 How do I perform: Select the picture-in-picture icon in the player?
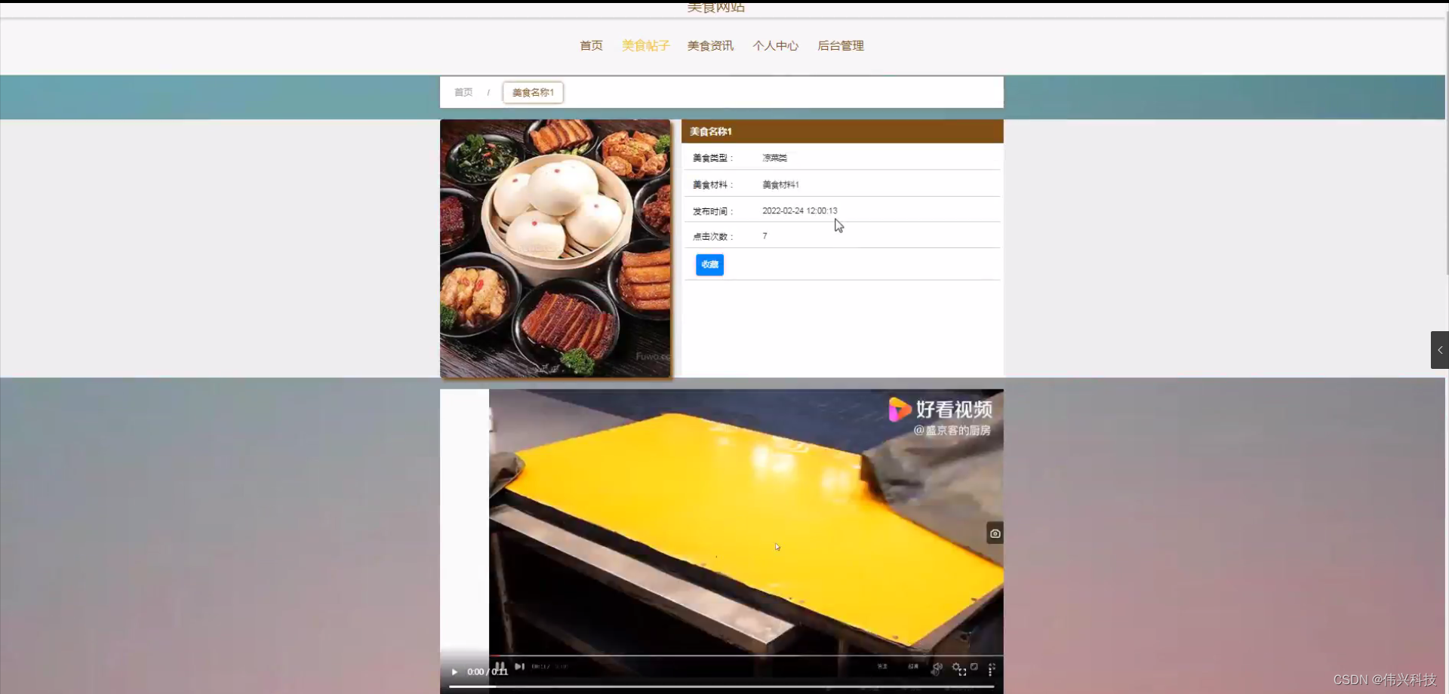[x=974, y=667]
